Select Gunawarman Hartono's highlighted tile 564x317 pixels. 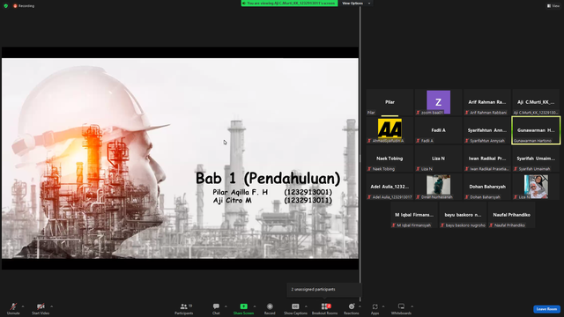(x=536, y=130)
